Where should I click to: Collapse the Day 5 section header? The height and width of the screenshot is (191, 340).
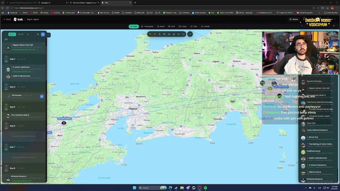tap(24, 107)
